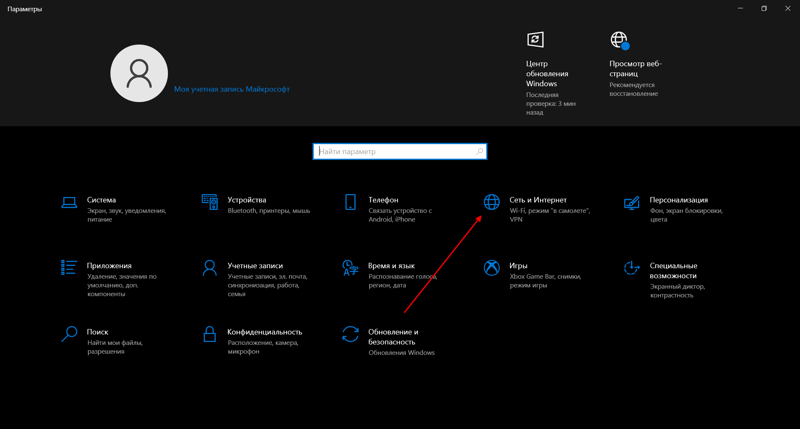The width and height of the screenshot is (800, 429).
Task: Open the Телефон category title
Action: point(383,200)
